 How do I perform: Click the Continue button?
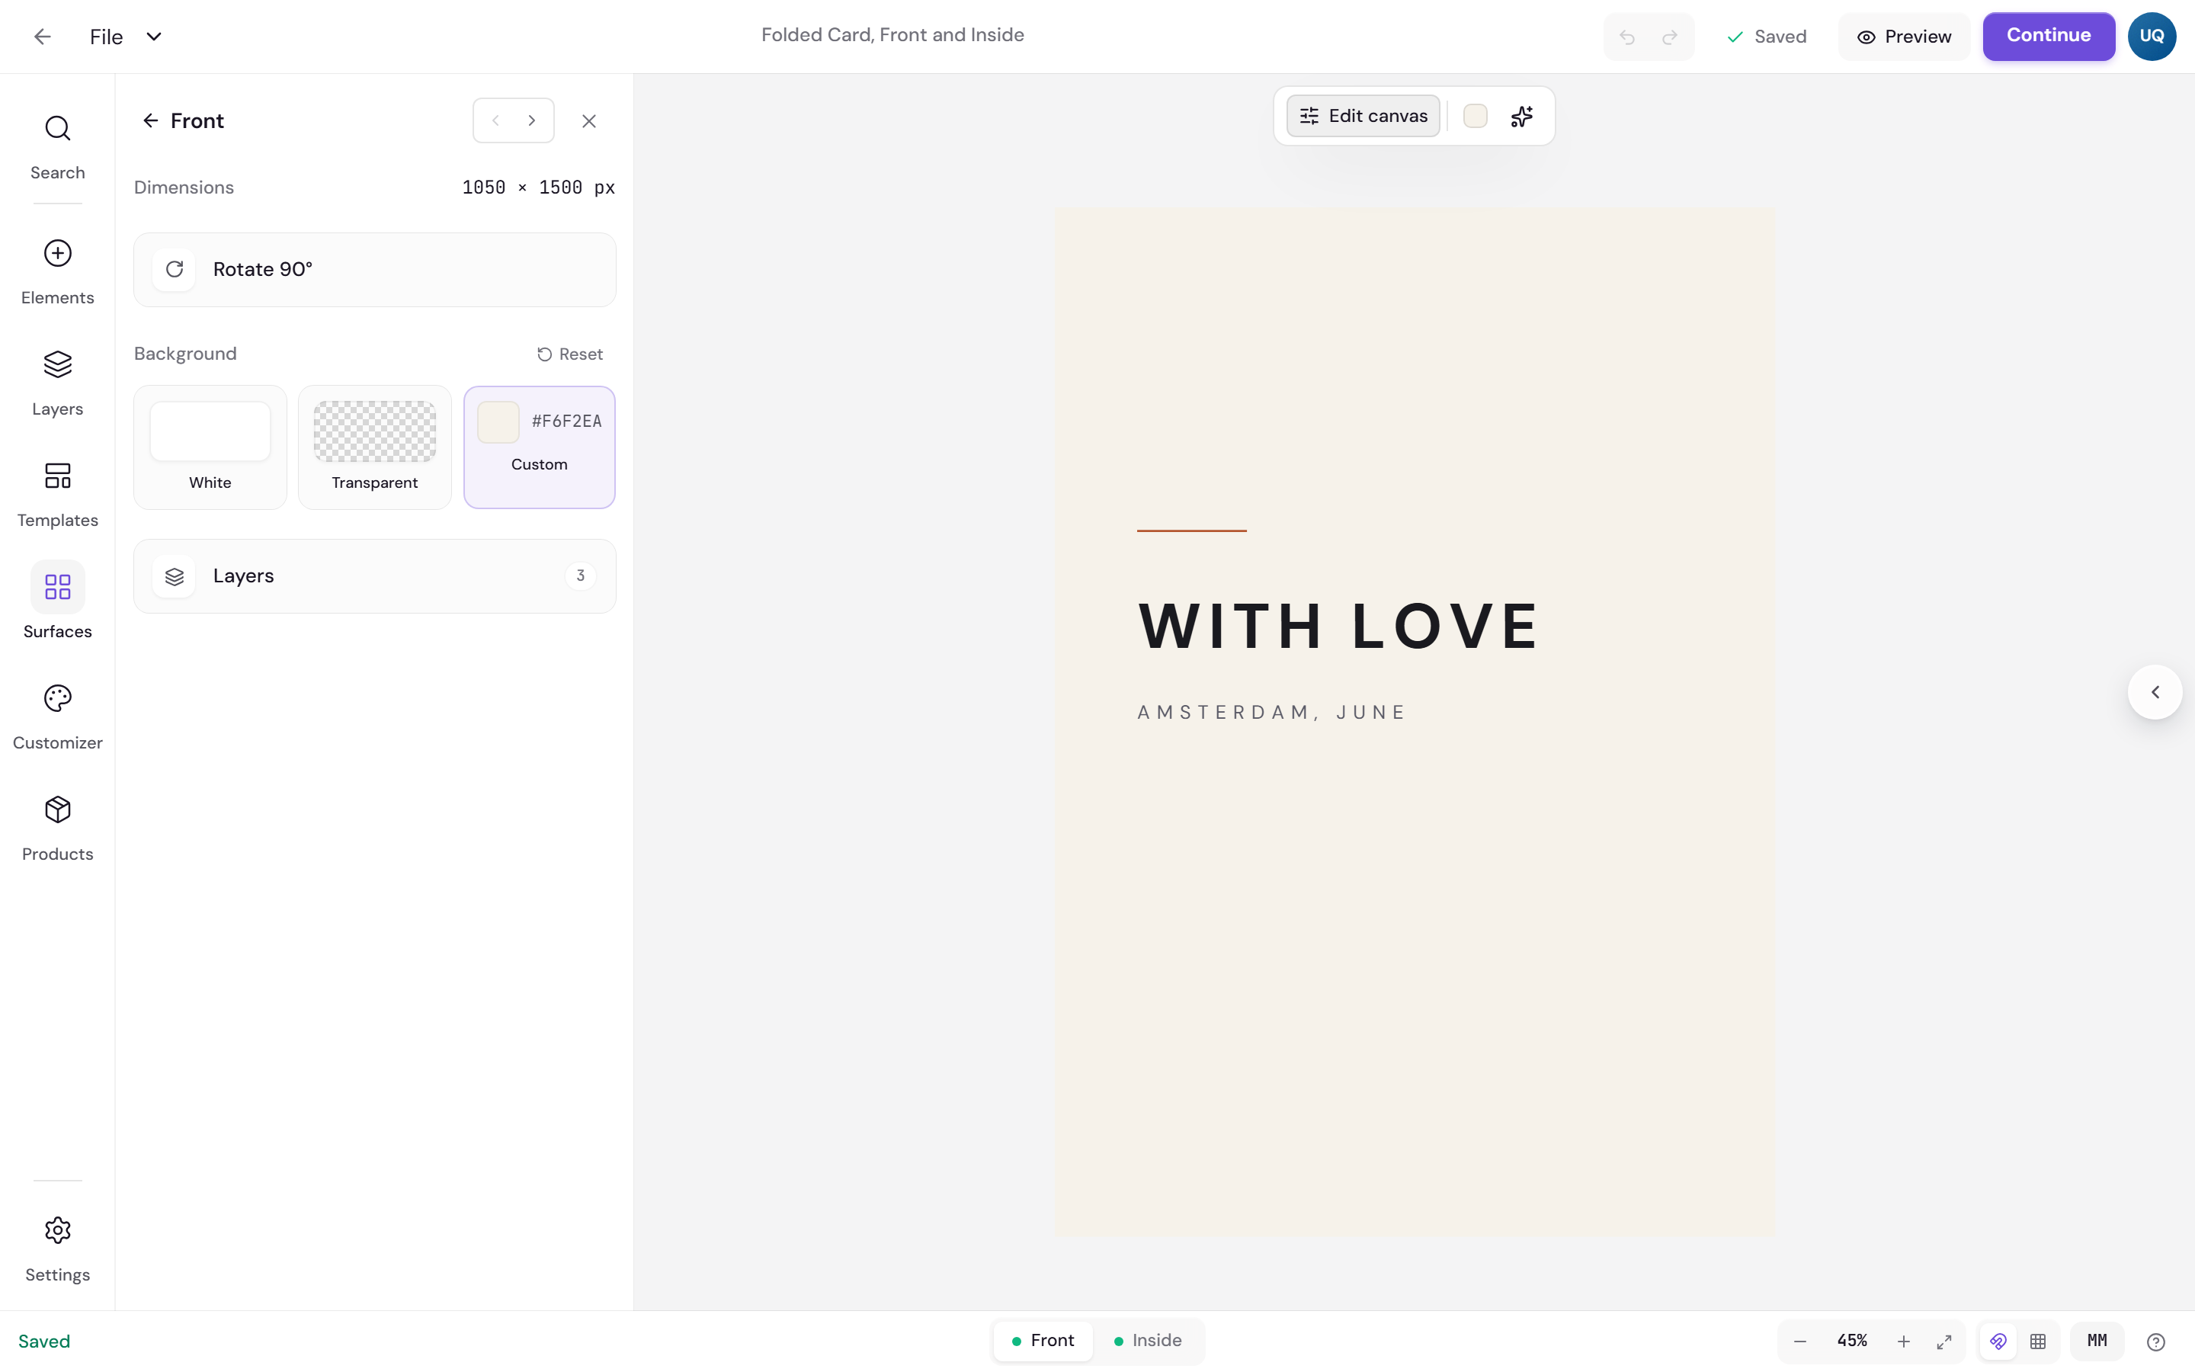2048,37
